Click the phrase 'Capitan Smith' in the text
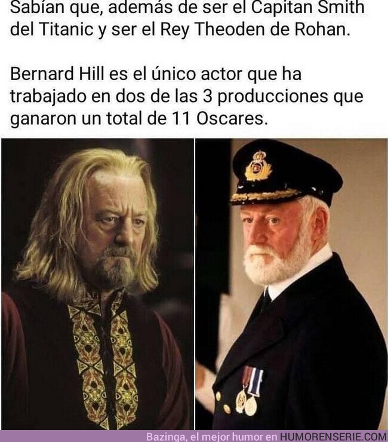This screenshot has width=388, height=442. 307,7
